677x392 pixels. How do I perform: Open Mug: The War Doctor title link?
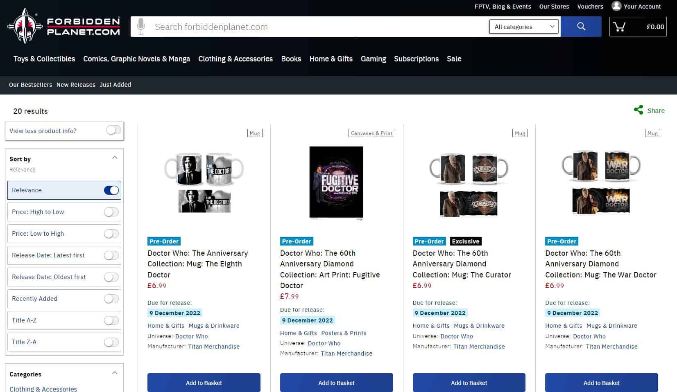[601, 264]
